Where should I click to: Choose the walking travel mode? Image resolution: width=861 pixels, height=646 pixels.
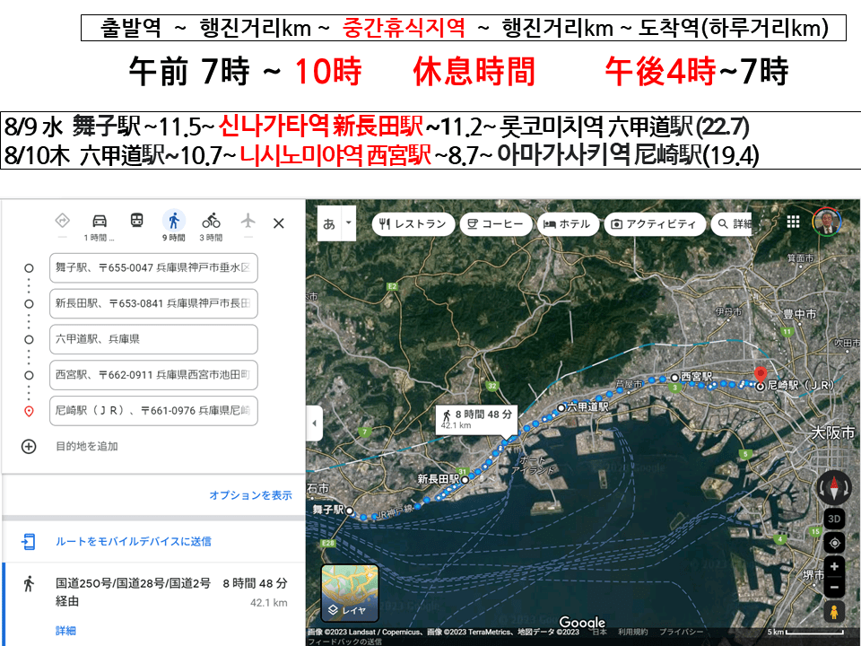pos(174,222)
